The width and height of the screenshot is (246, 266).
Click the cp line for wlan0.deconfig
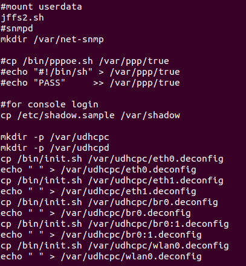click(x=115, y=245)
